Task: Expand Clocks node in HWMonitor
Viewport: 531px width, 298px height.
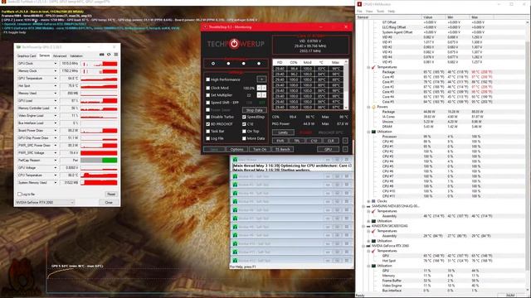Action: click(x=368, y=201)
